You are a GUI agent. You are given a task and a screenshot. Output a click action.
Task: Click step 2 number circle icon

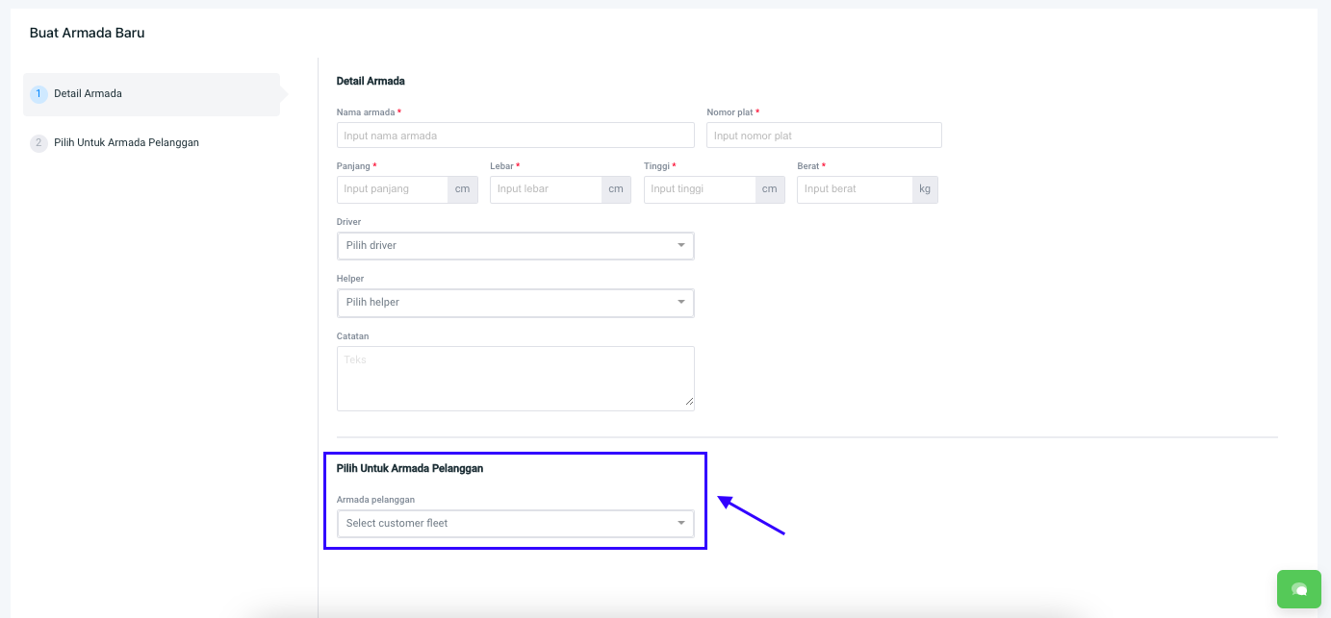[x=38, y=143]
